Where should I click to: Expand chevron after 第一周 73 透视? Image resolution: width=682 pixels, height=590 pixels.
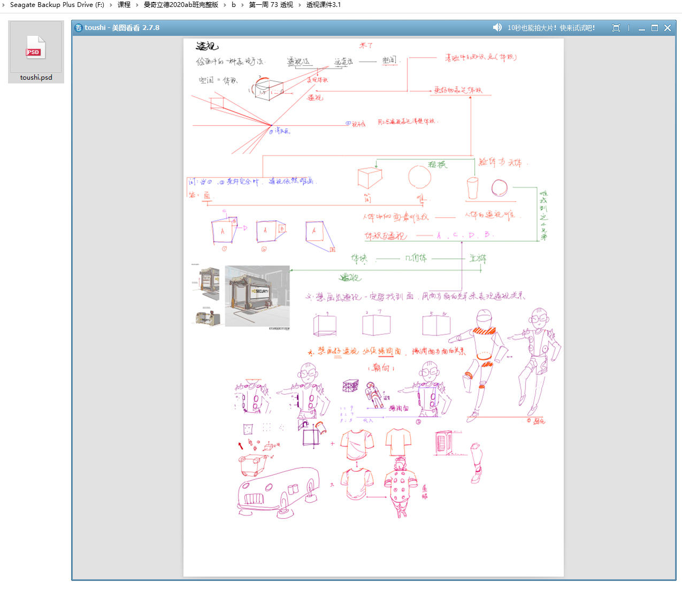300,5
